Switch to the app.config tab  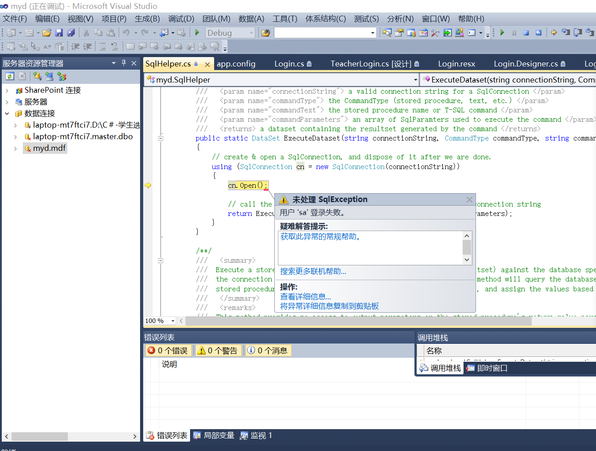[x=236, y=64]
